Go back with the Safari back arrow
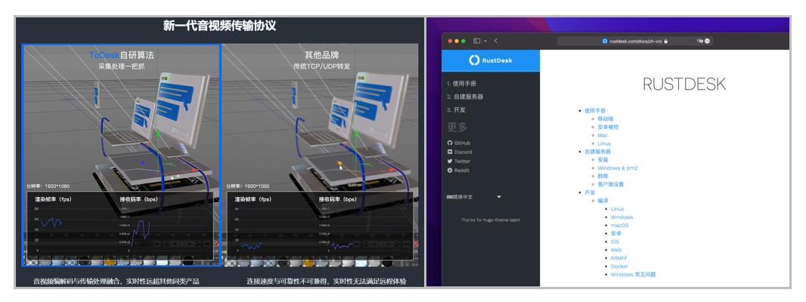Screen dimensions: 806x302 495,41
